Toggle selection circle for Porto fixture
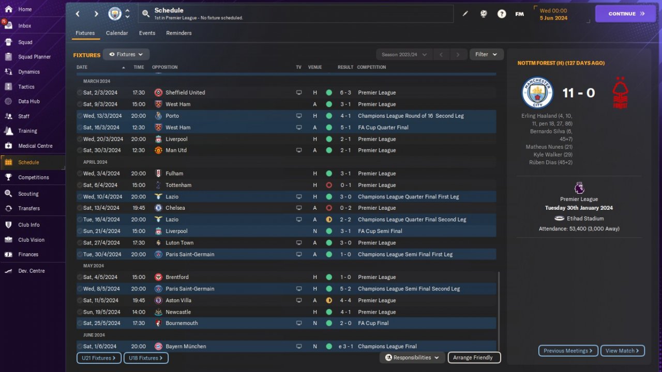This screenshot has height=372, width=662. pos(80,116)
